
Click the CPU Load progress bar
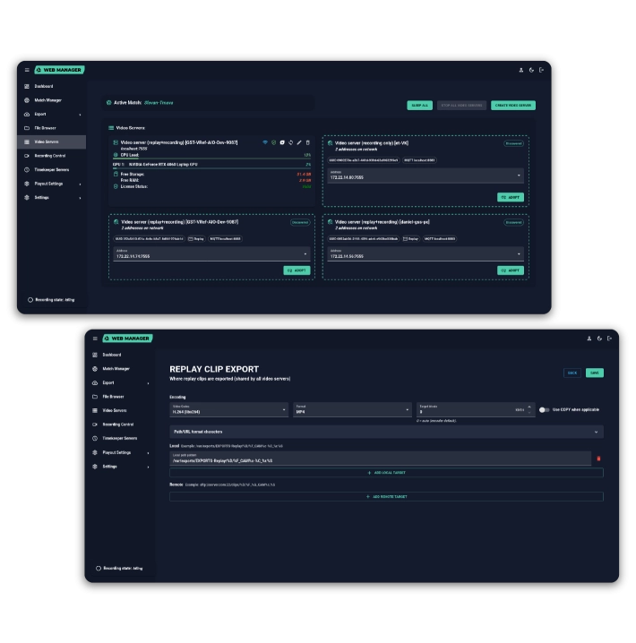point(211,159)
